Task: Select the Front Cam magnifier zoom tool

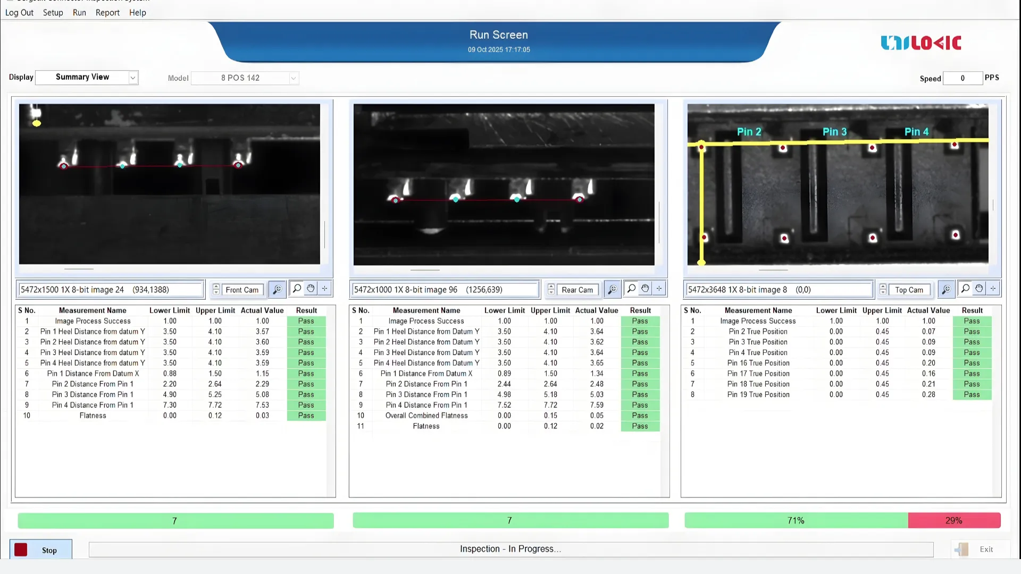Action: [x=297, y=289]
